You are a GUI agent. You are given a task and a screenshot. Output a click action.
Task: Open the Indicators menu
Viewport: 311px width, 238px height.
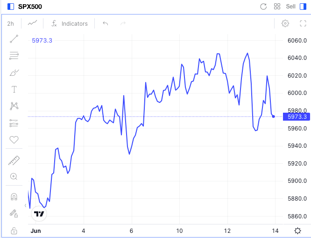click(x=70, y=24)
